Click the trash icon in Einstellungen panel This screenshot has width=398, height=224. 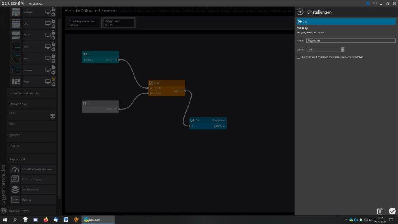pyautogui.click(x=380, y=211)
